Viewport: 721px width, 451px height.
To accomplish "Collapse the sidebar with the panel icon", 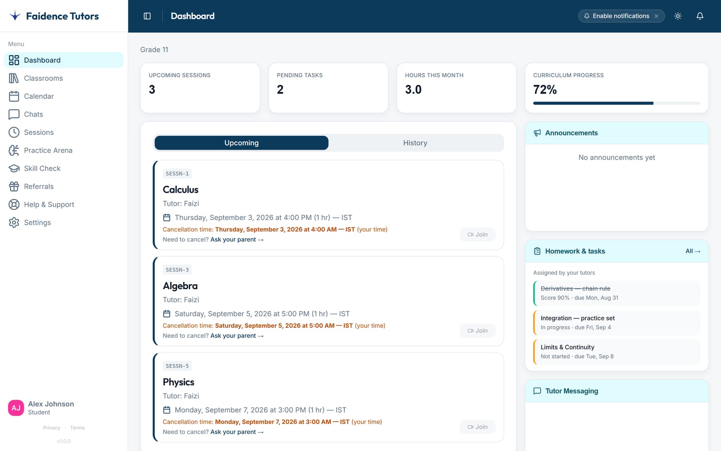I will 147,16.
